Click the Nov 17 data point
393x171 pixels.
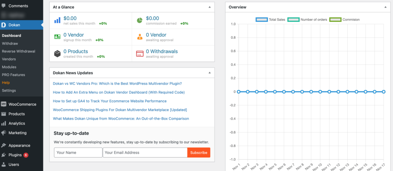coord(383,92)
